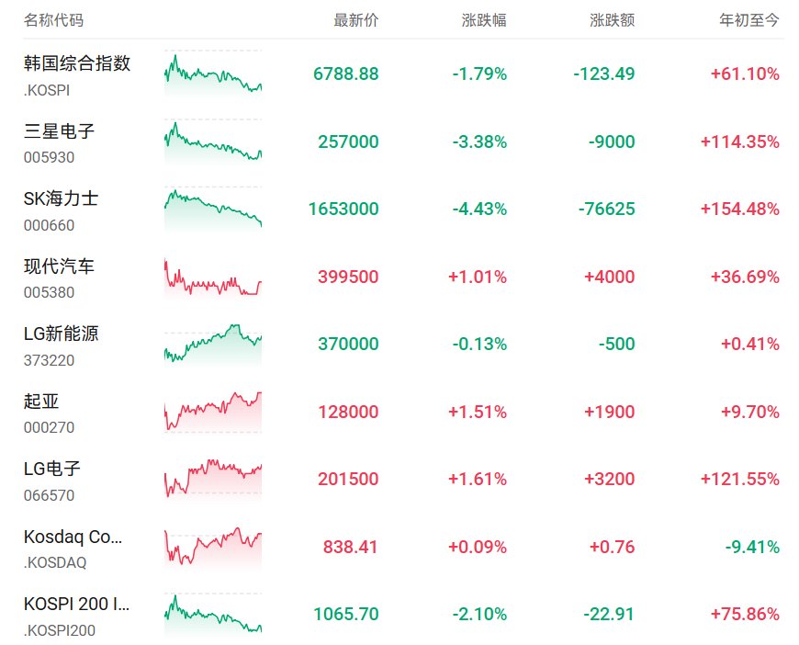The width and height of the screenshot is (799, 645).
Task: Click the 起亚 +1.51% change value
Action: 478,412
